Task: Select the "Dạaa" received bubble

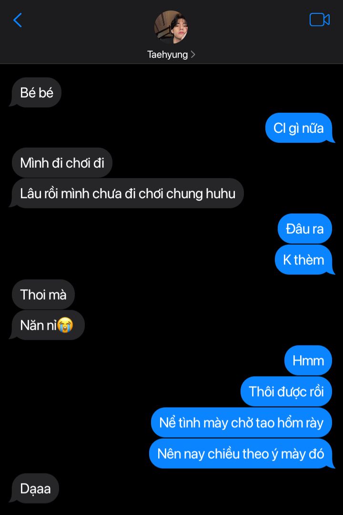Action: [x=35, y=488]
